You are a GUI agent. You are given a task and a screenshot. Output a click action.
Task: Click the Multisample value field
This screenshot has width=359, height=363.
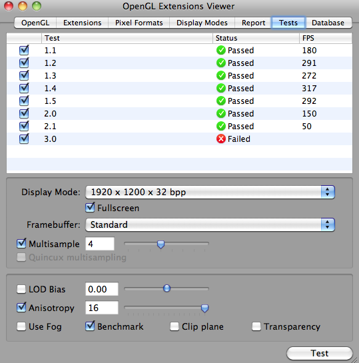click(x=100, y=244)
